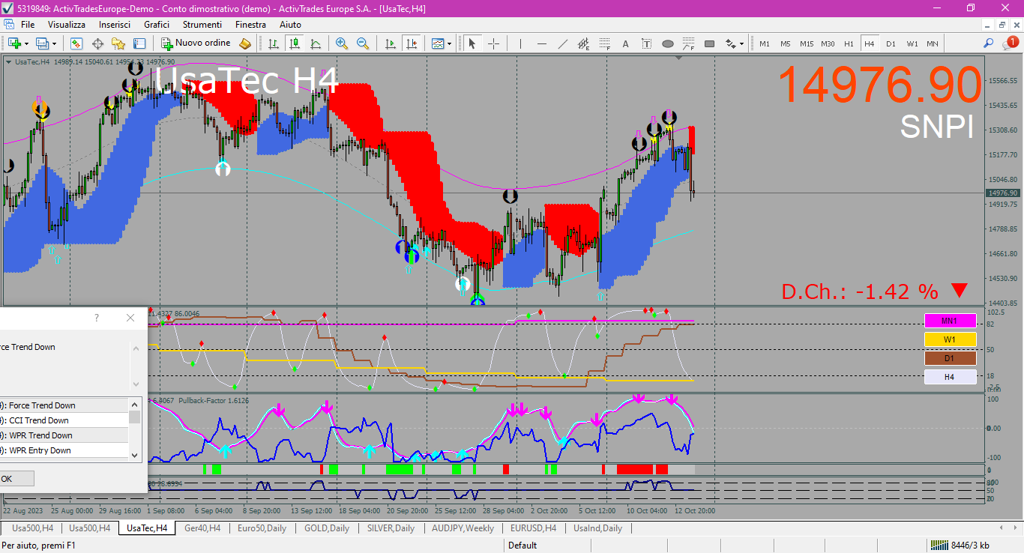Select the Fibonacci arcs tool
The height and width of the screenshot is (553, 1024).
click(688, 43)
